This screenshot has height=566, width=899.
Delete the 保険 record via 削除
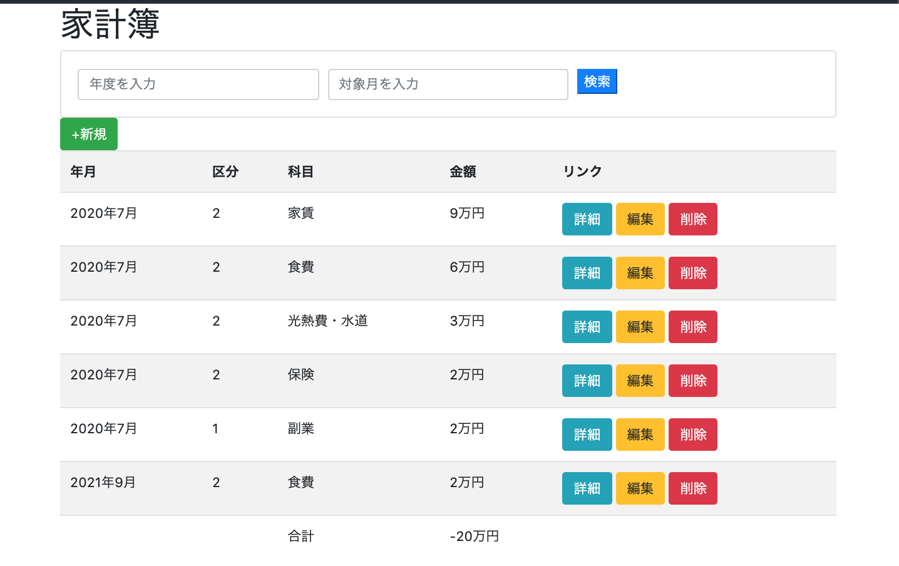coord(692,381)
